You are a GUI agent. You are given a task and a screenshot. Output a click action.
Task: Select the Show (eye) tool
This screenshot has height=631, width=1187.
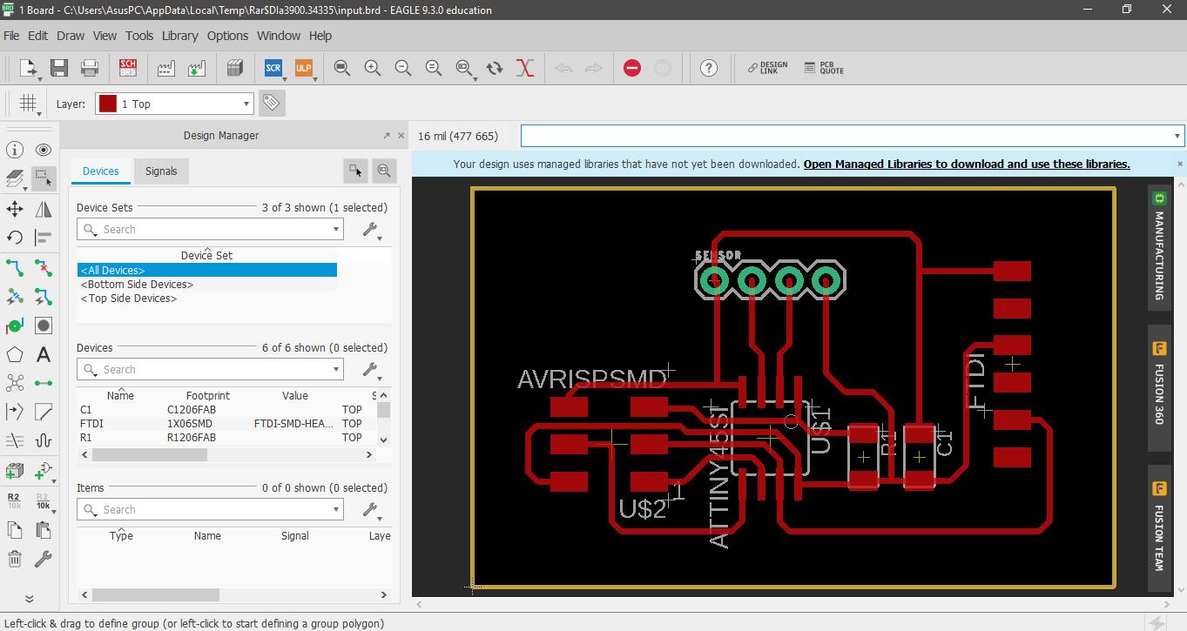coord(44,150)
